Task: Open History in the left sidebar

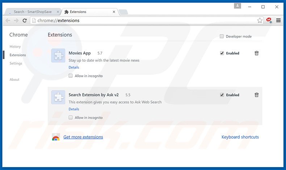Action: click(15, 47)
